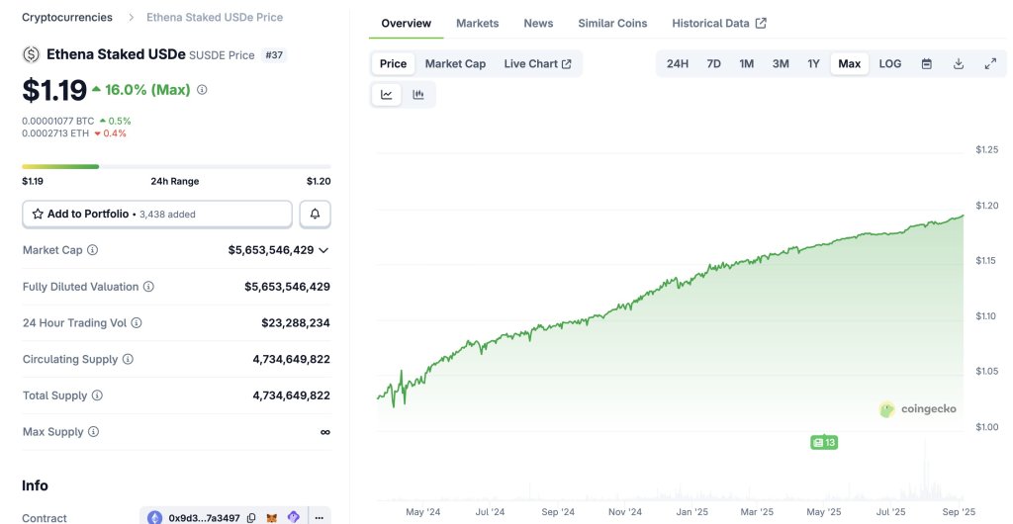
Task: Click the news event marker labeled 13
Action: (823, 442)
